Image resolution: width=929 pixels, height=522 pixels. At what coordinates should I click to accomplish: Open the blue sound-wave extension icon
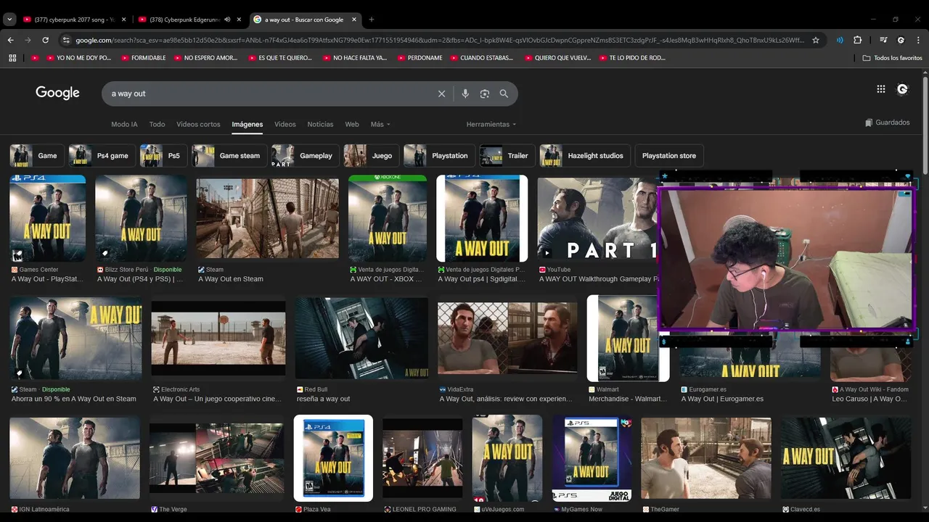click(x=840, y=40)
